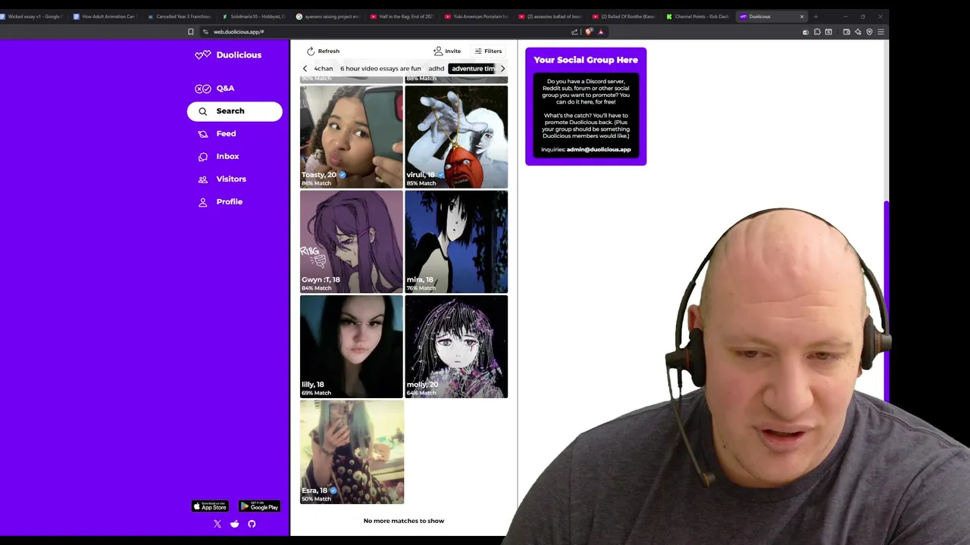This screenshot has width=970, height=545.
Task: Close the Duolicious browser tab
Action: pos(802,17)
